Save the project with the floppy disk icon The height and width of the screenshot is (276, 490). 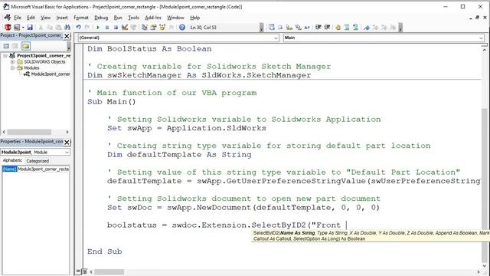(x=30, y=28)
